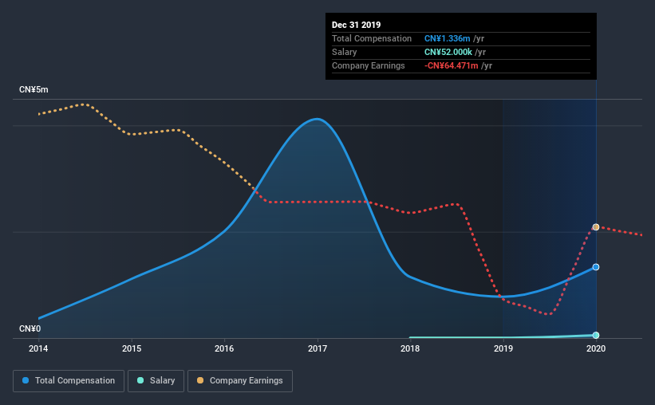Click the 2014 x-axis label
The width and height of the screenshot is (655, 405).
38,348
